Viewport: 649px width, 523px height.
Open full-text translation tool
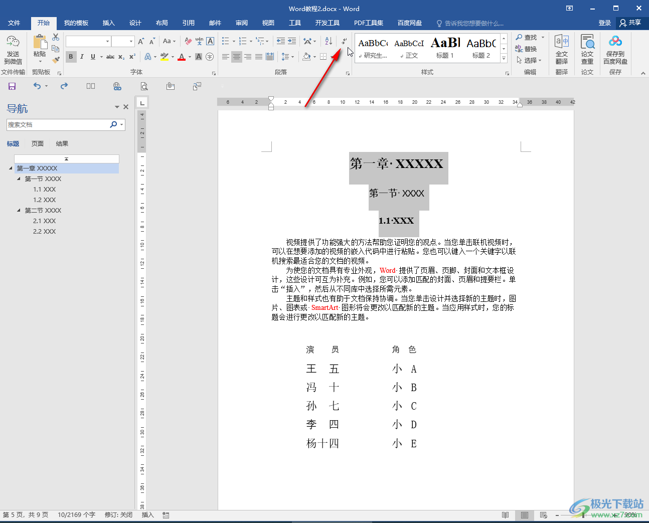pyautogui.click(x=562, y=50)
